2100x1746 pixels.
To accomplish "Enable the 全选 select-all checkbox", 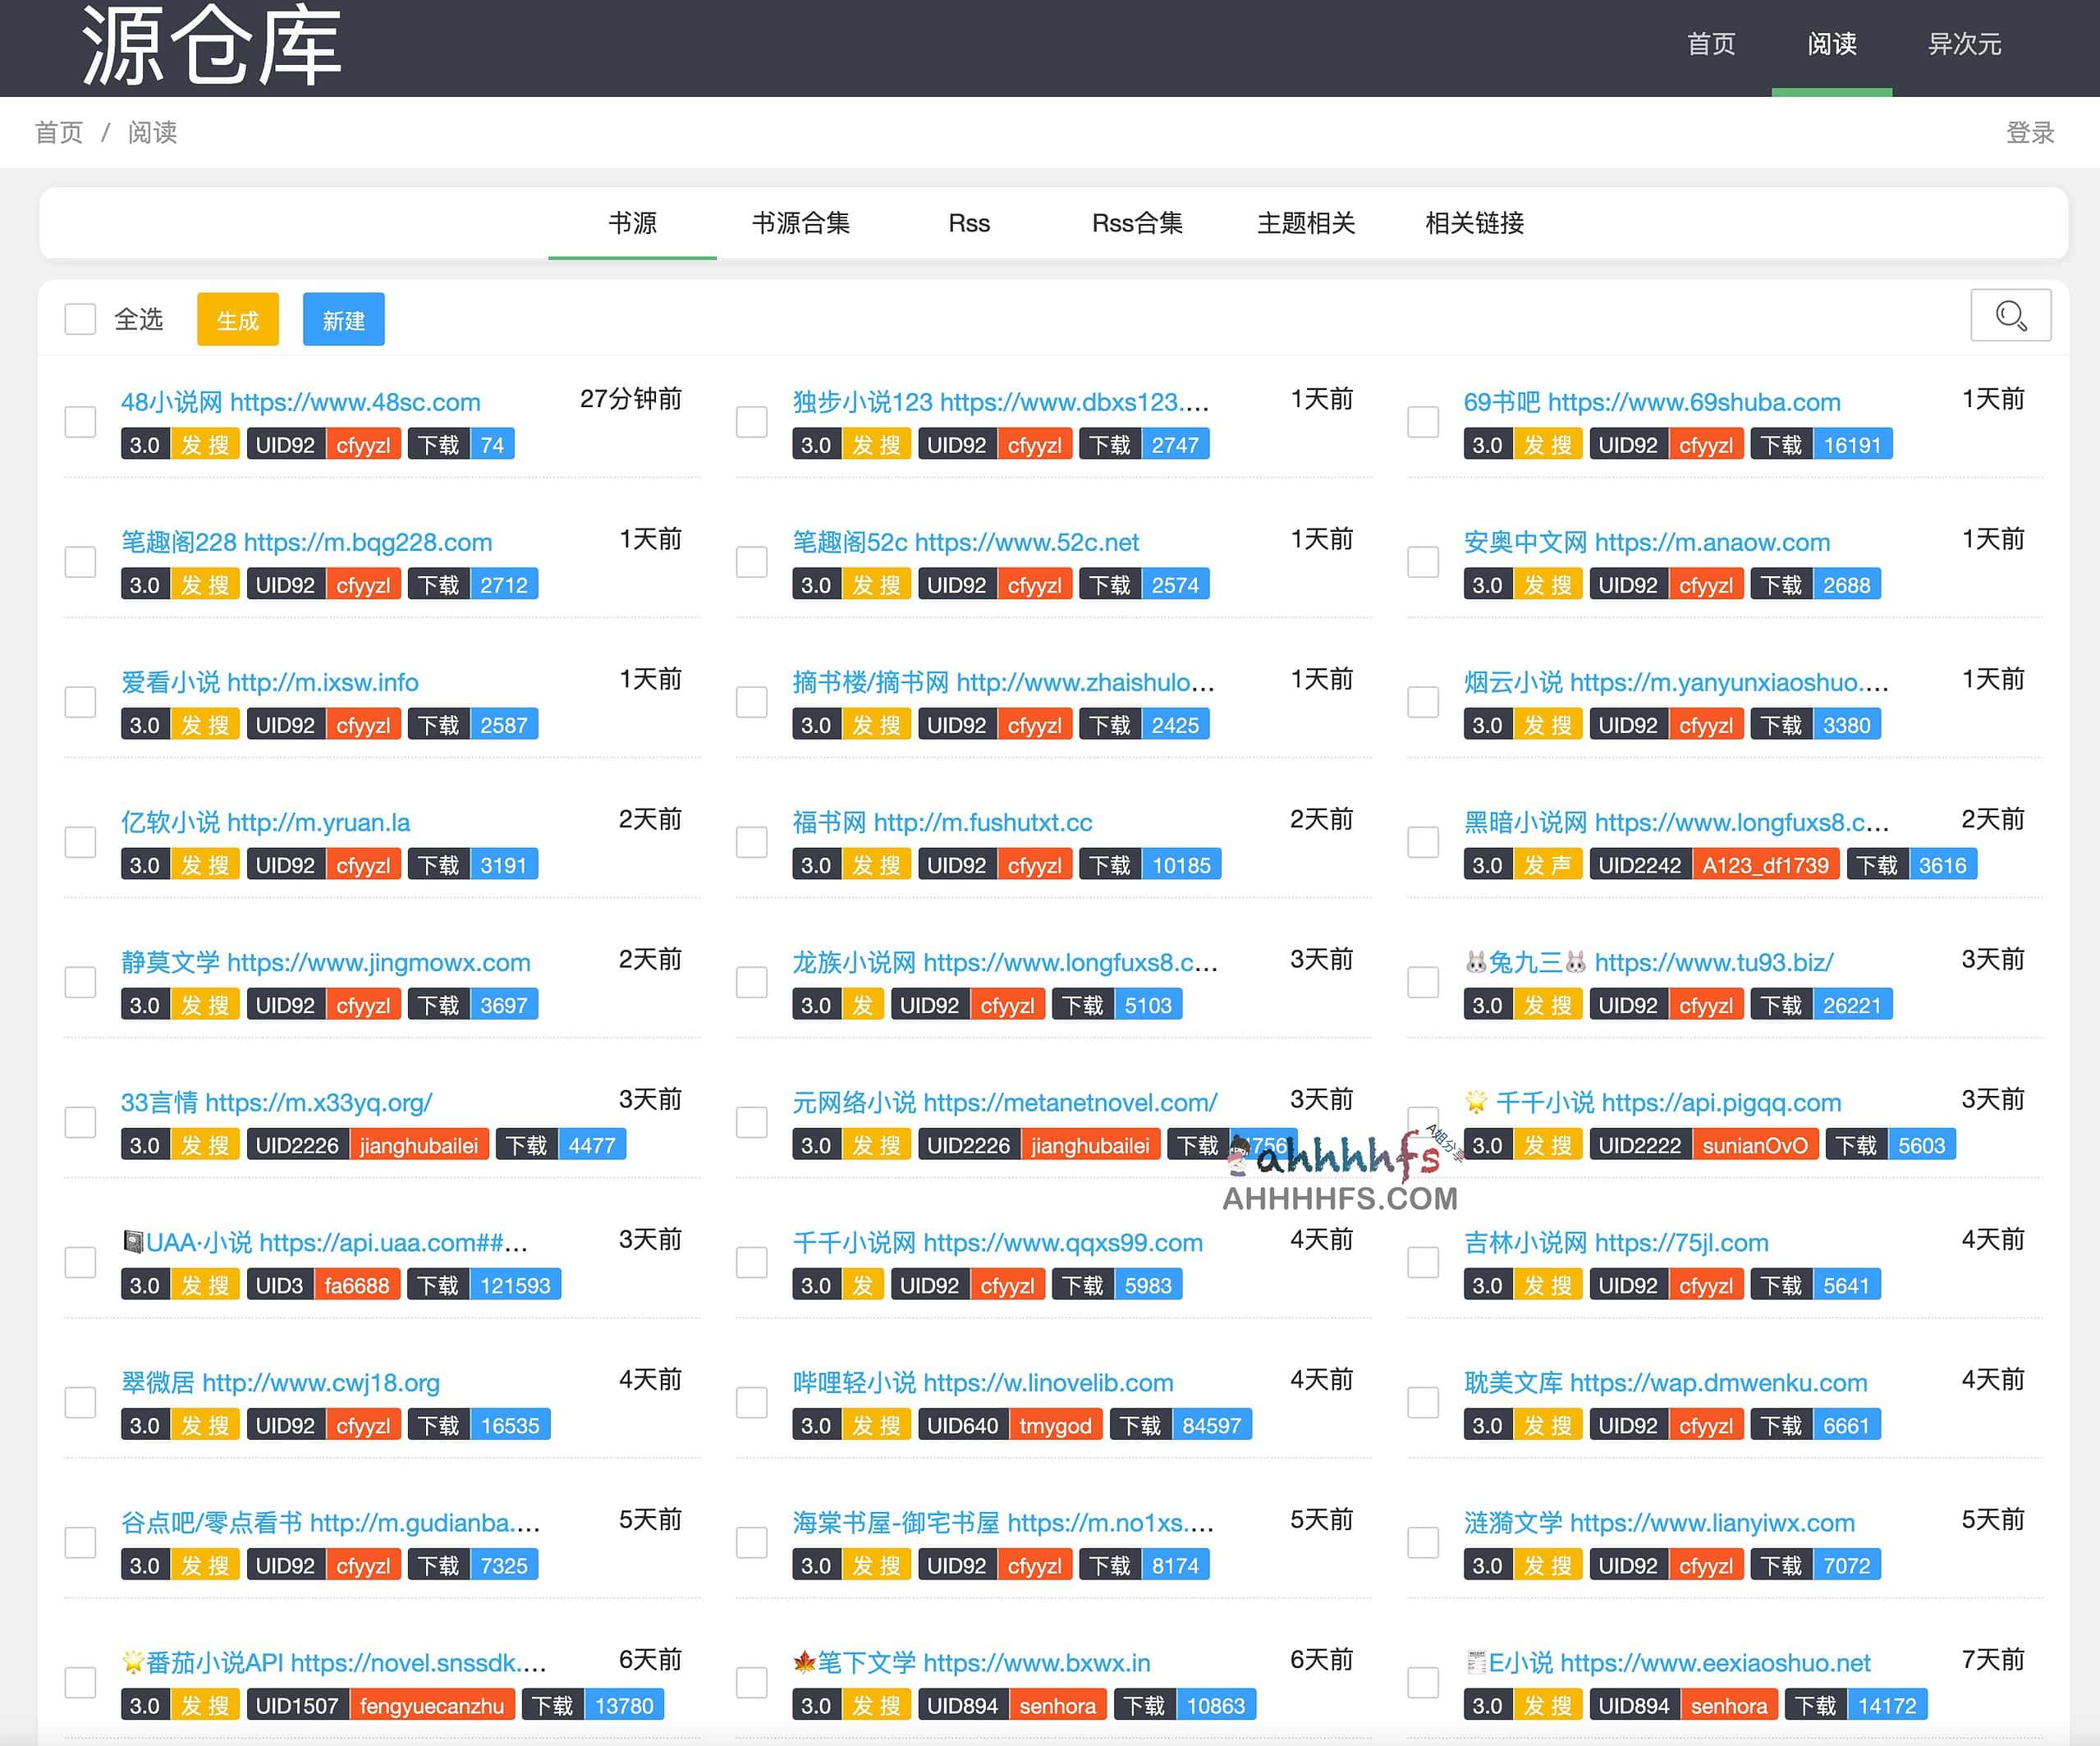I will (x=79, y=318).
